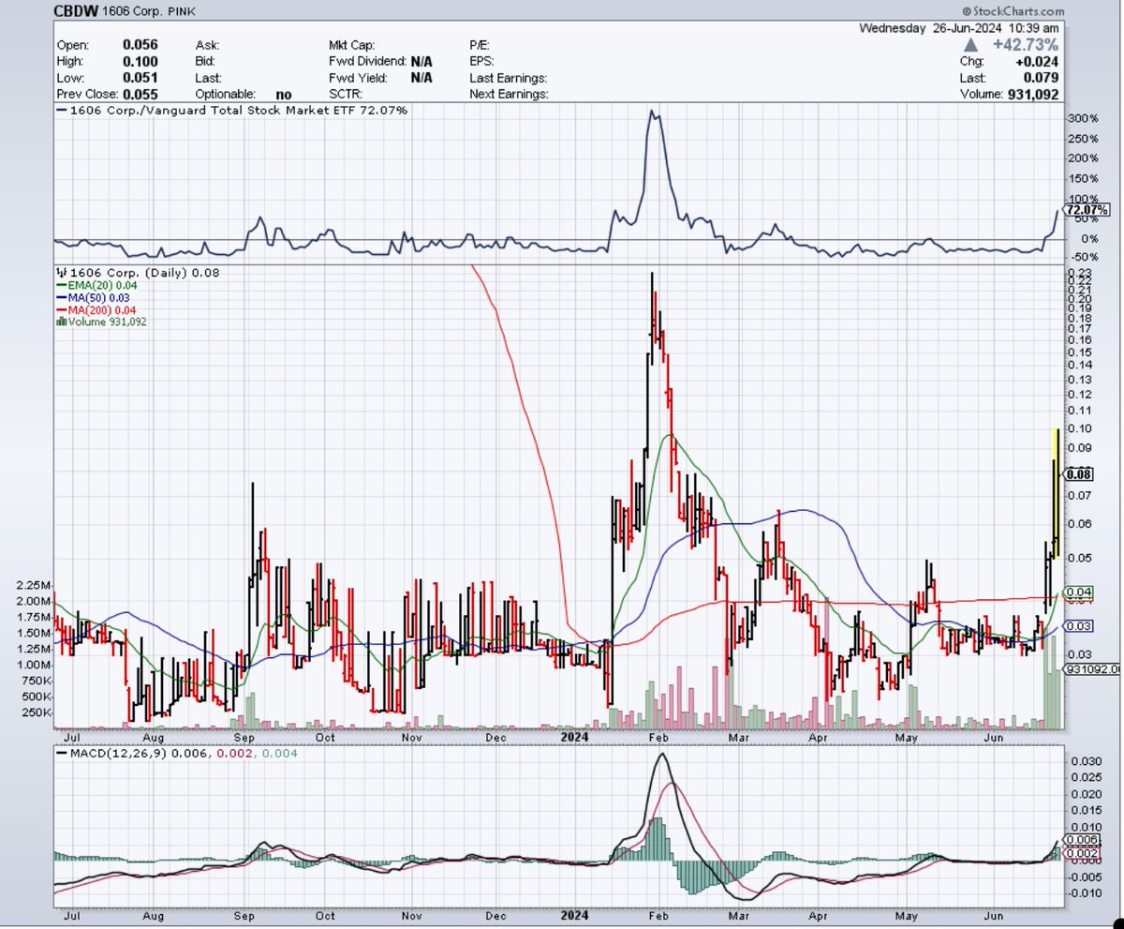This screenshot has width=1124, height=929.
Task: Click the 300% label on the top axis
Action: [x=1083, y=119]
